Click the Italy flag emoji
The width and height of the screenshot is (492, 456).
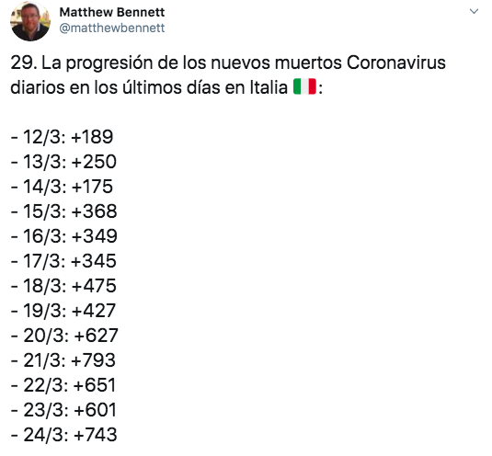coord(304,86)
